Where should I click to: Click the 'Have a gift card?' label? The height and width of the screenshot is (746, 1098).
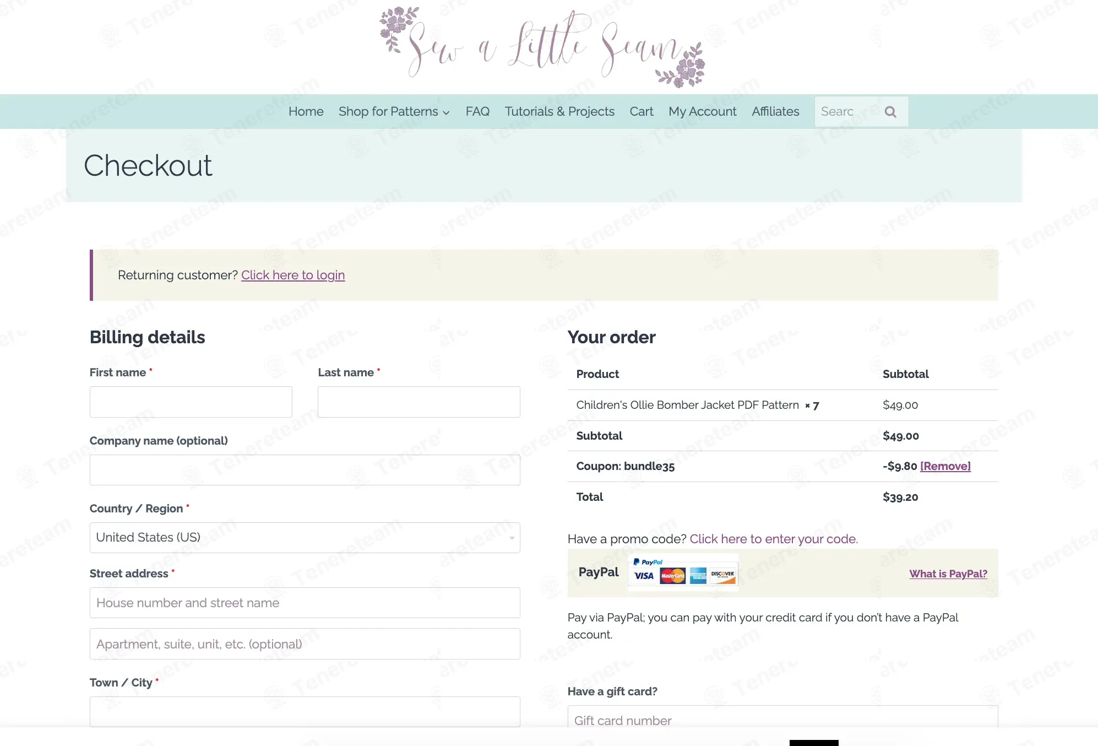(x=612, y=691)
